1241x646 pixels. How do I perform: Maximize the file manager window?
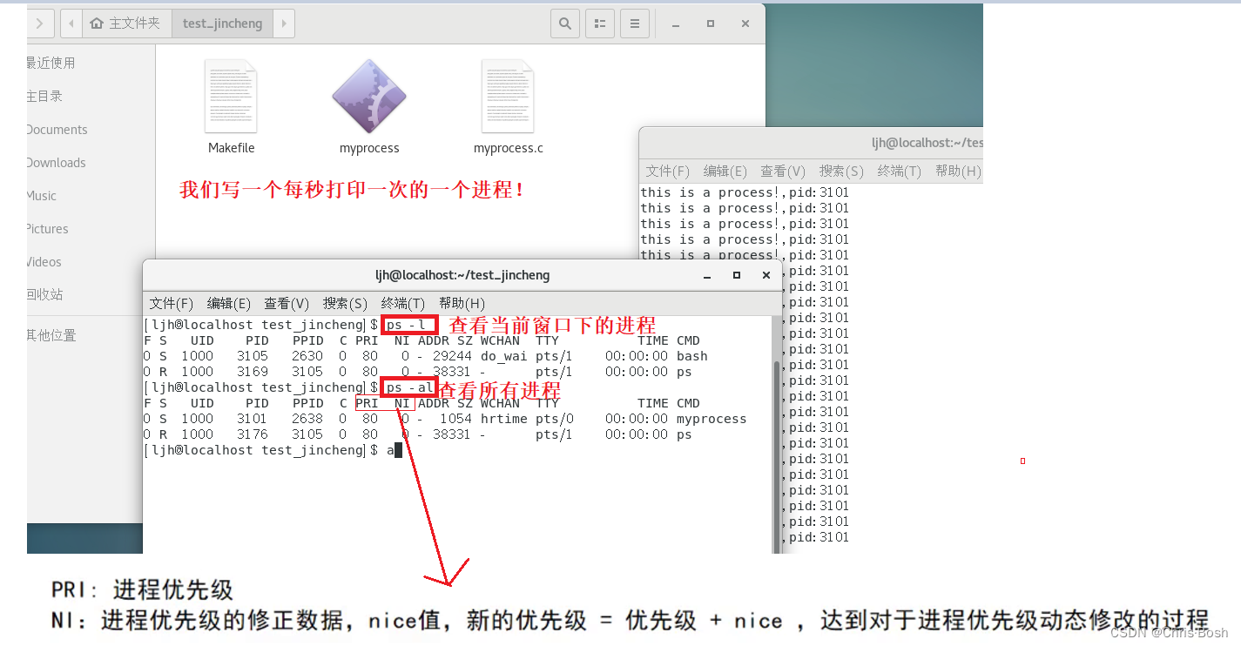pyautogui.click(x=711, y=24)
